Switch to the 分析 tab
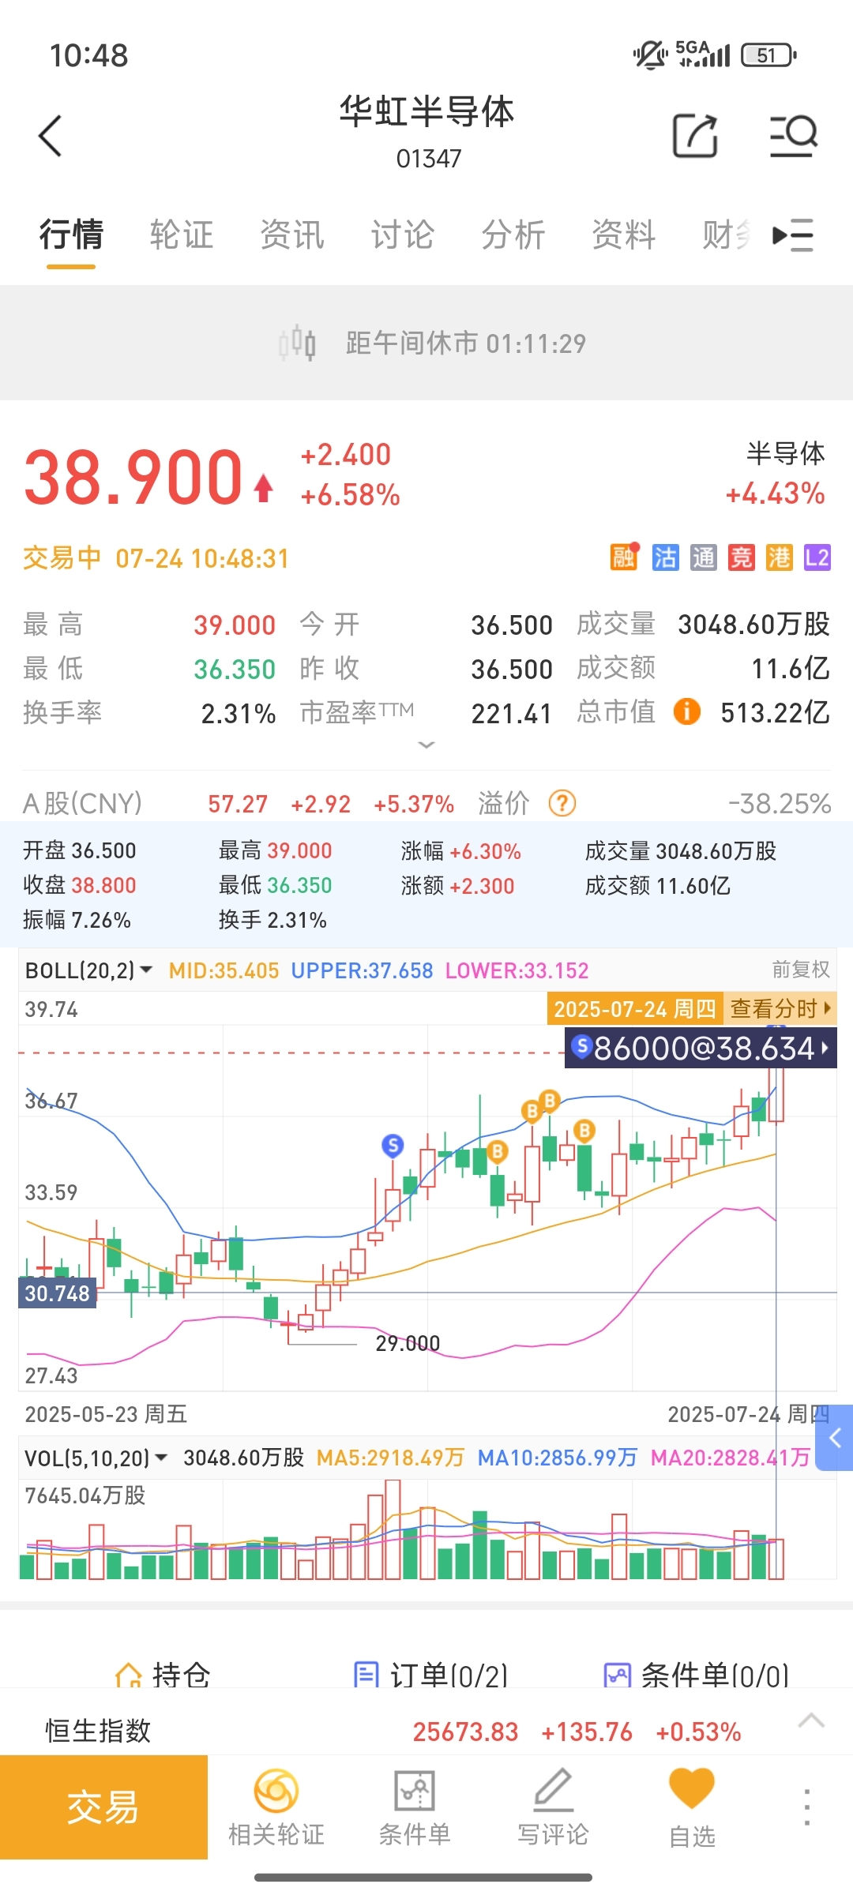 coord(513,235)
